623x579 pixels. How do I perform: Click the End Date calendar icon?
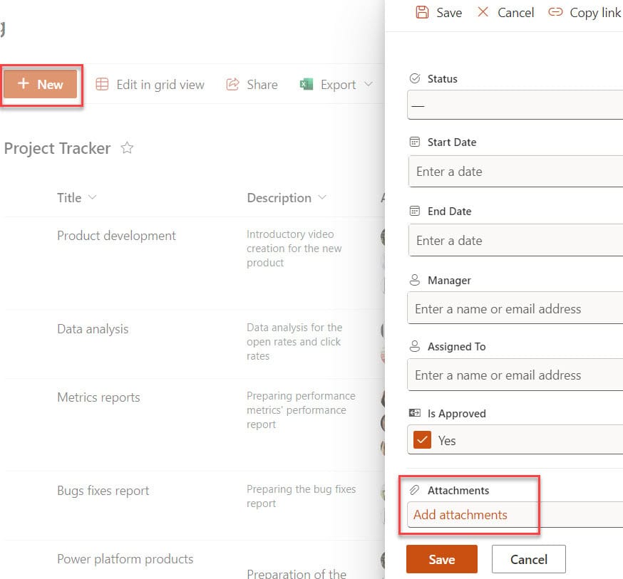[415, 211]
